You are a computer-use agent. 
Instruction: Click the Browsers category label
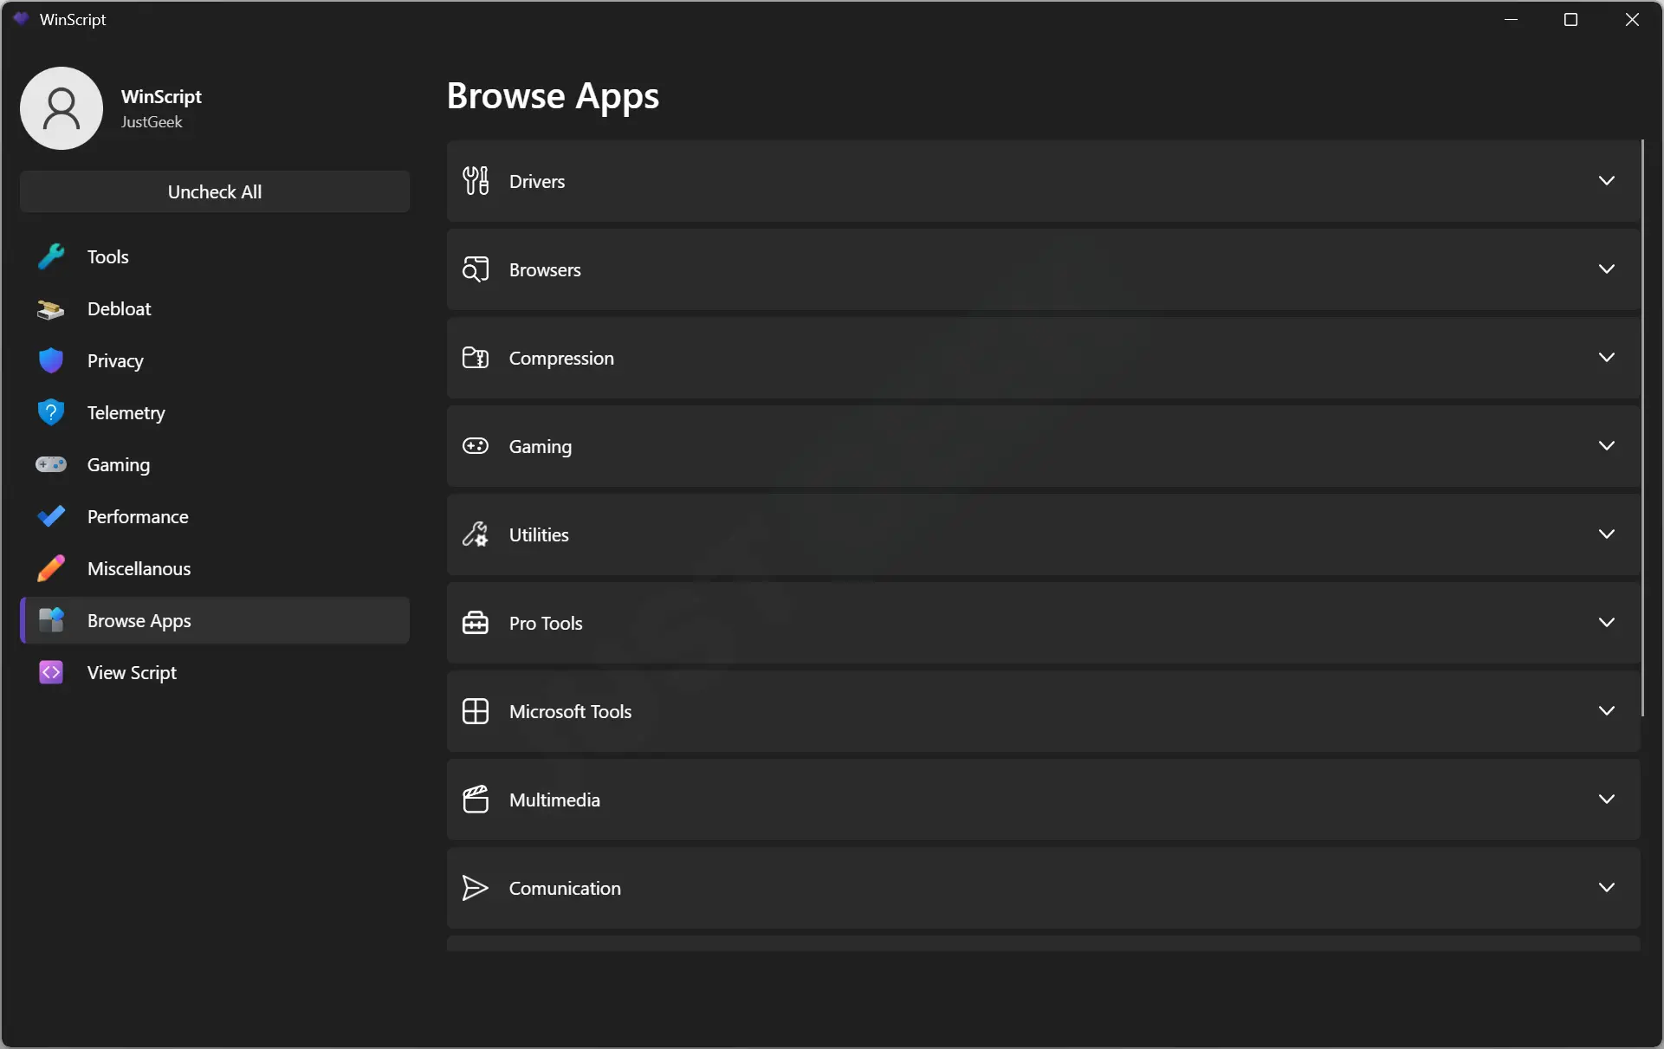[545, 269]
